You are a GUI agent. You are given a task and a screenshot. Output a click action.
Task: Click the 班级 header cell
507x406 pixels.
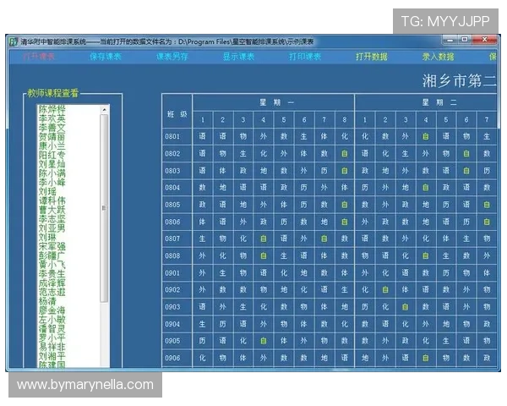pos(177,112)
